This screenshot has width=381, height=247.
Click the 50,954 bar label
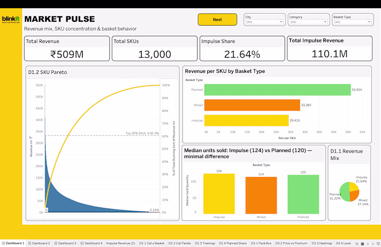point(357,90)
